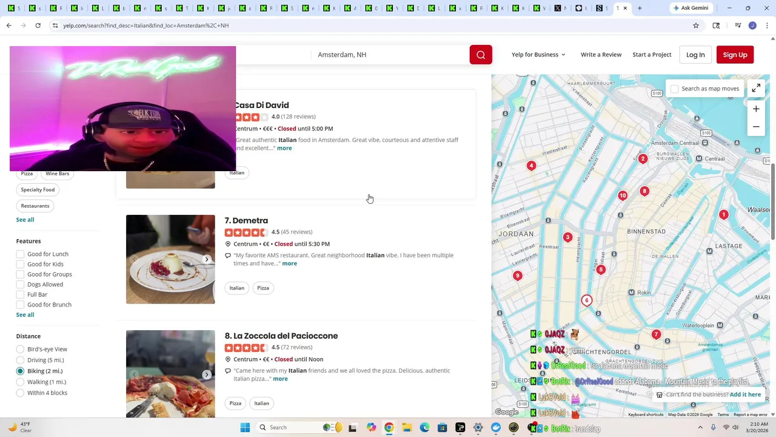Expand the map to full screen

[x=756, y=89]
